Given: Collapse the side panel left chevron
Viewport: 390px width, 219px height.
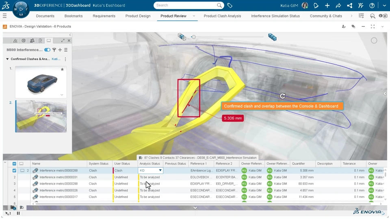Looking at the screenshot, I should pos(70,35).
